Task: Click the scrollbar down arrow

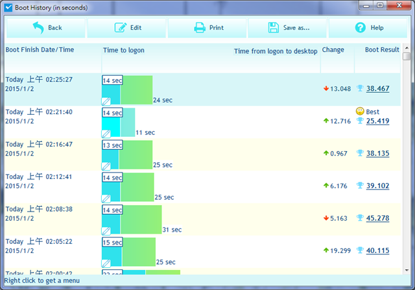Action: point(407,271)
